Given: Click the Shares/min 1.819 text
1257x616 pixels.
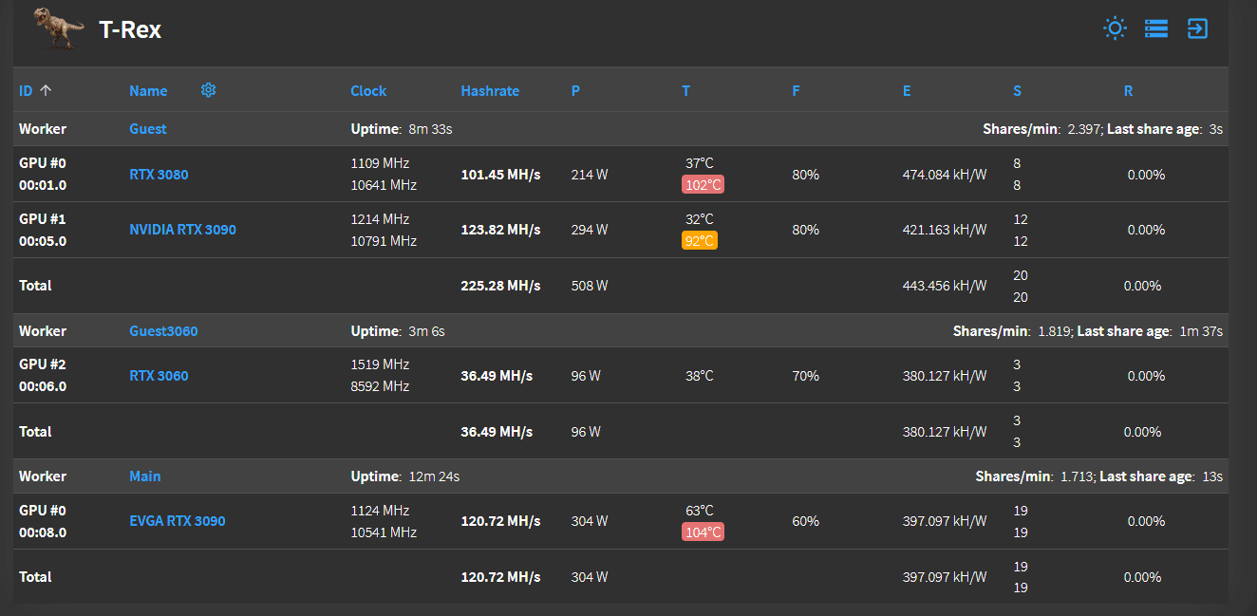Looking at the screenshot, I should tap(1013, 331).
